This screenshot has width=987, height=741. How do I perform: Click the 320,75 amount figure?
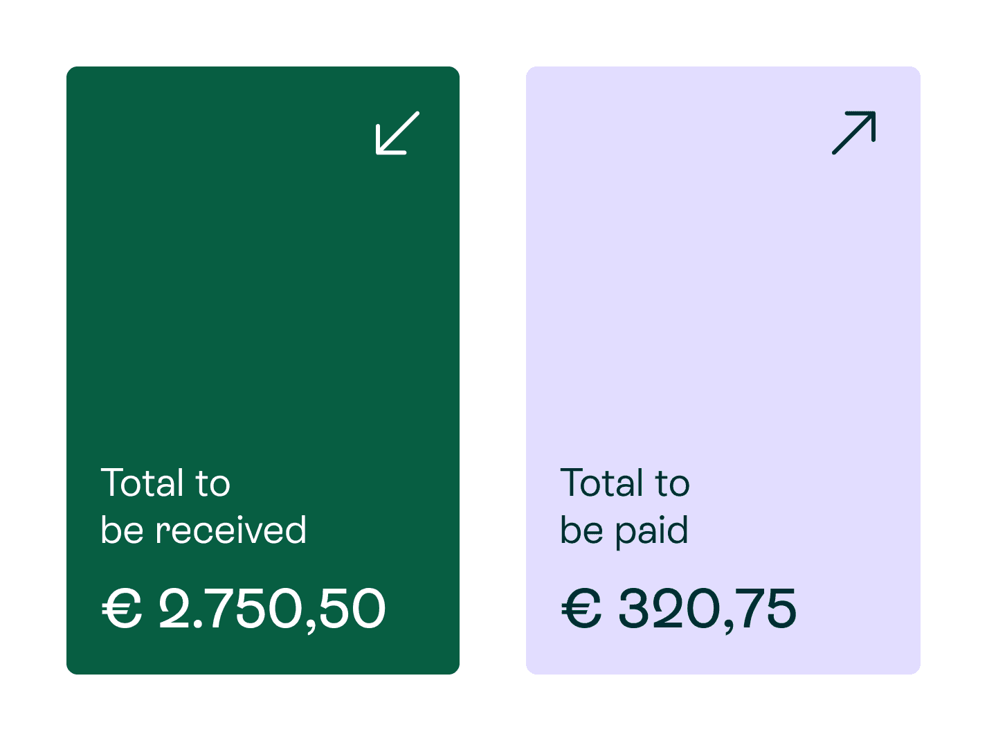707,609
